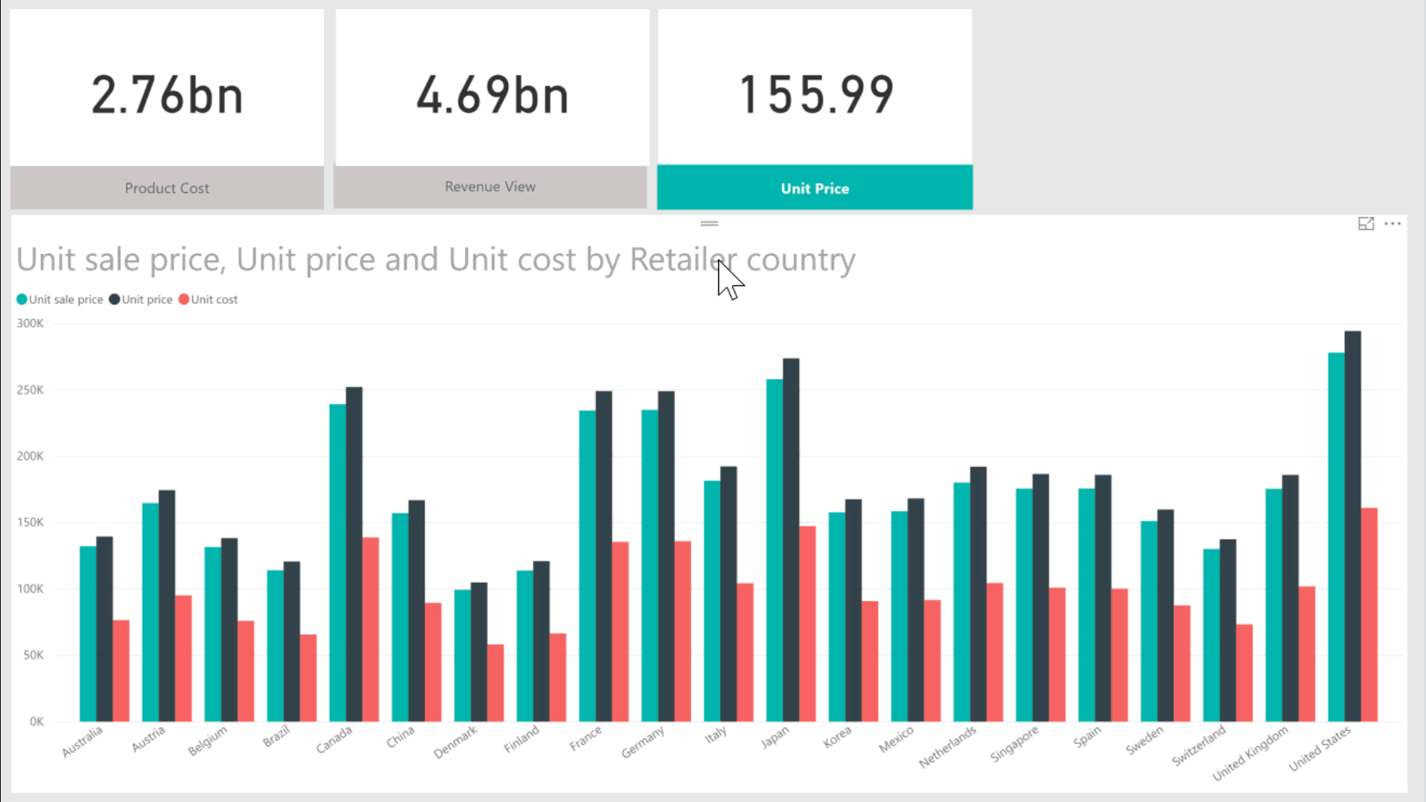Click the 300K y-axis label
The width and height of the screenshot is (1426, 802).
pyautogui.click(x=30, y=323)
